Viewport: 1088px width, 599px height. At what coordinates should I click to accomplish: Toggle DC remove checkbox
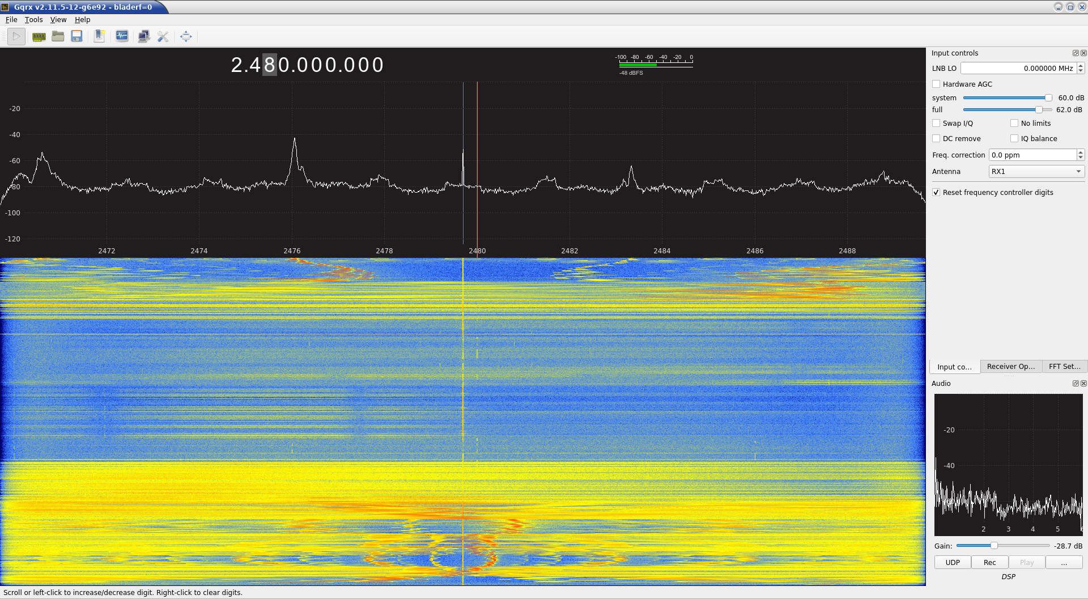936,138
